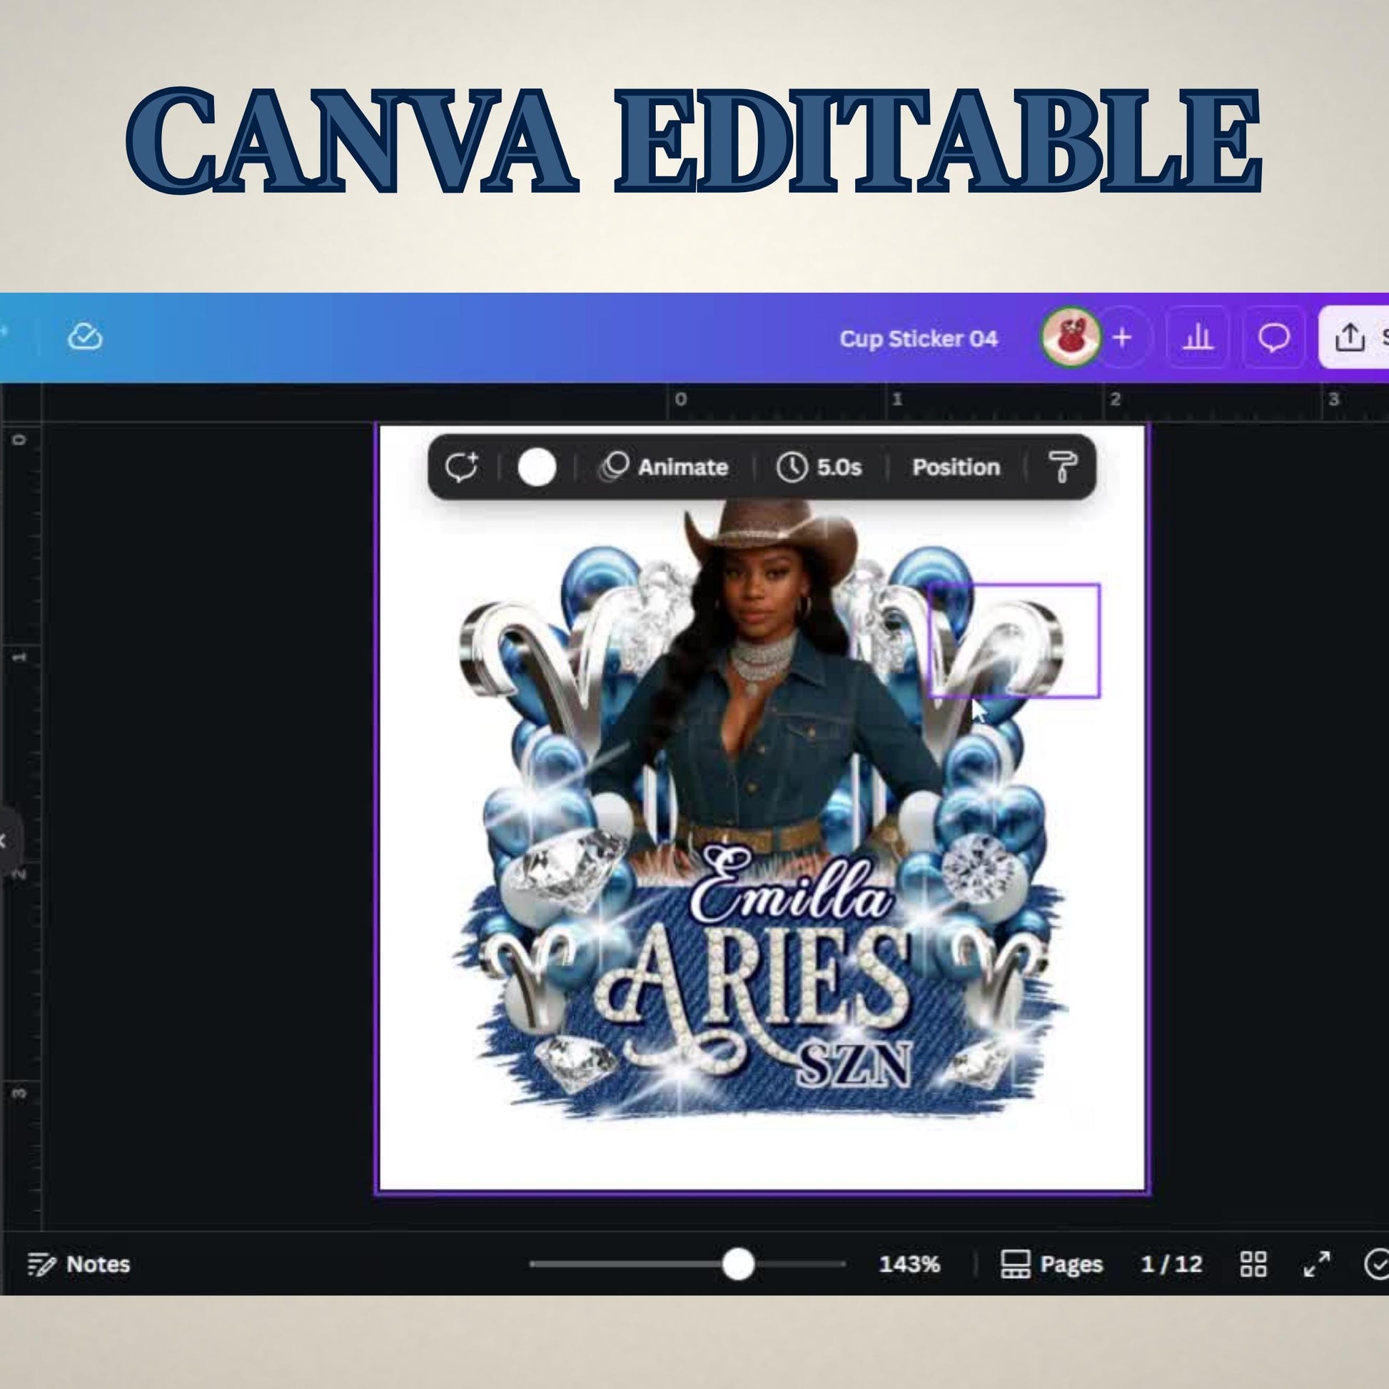Enter fullscreen present mode

point(1317,1264)
